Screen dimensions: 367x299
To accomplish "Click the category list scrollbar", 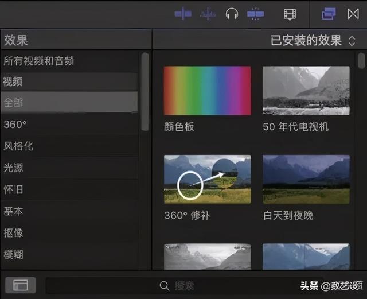I will pos(145,91).
